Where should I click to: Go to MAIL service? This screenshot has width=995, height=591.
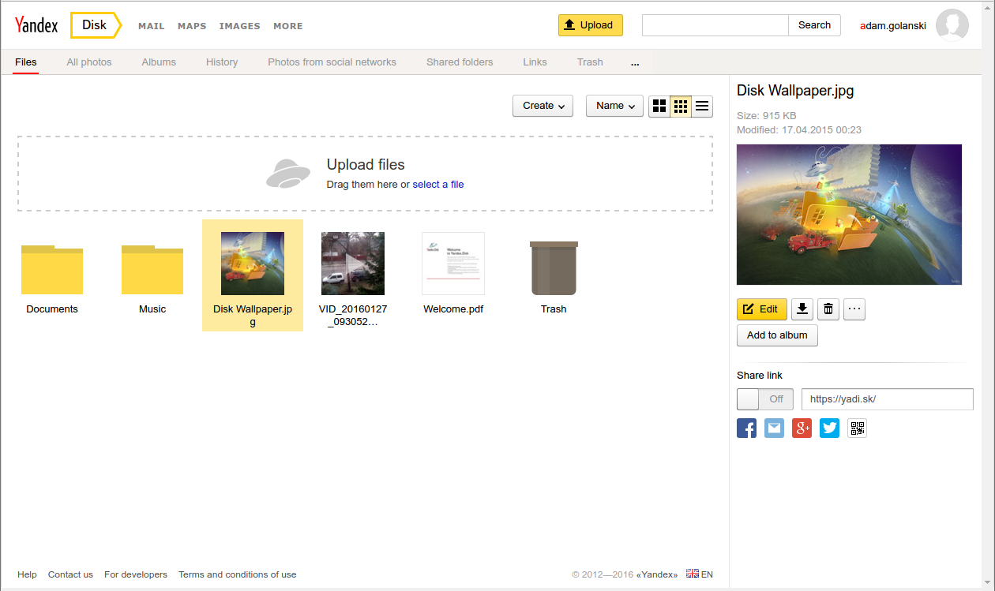click(x=152, y=26)
